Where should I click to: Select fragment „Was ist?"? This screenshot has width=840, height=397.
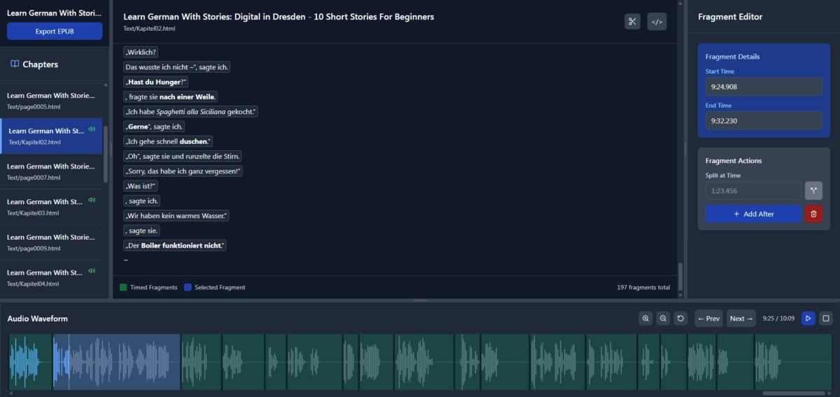(x=141, y=186)
